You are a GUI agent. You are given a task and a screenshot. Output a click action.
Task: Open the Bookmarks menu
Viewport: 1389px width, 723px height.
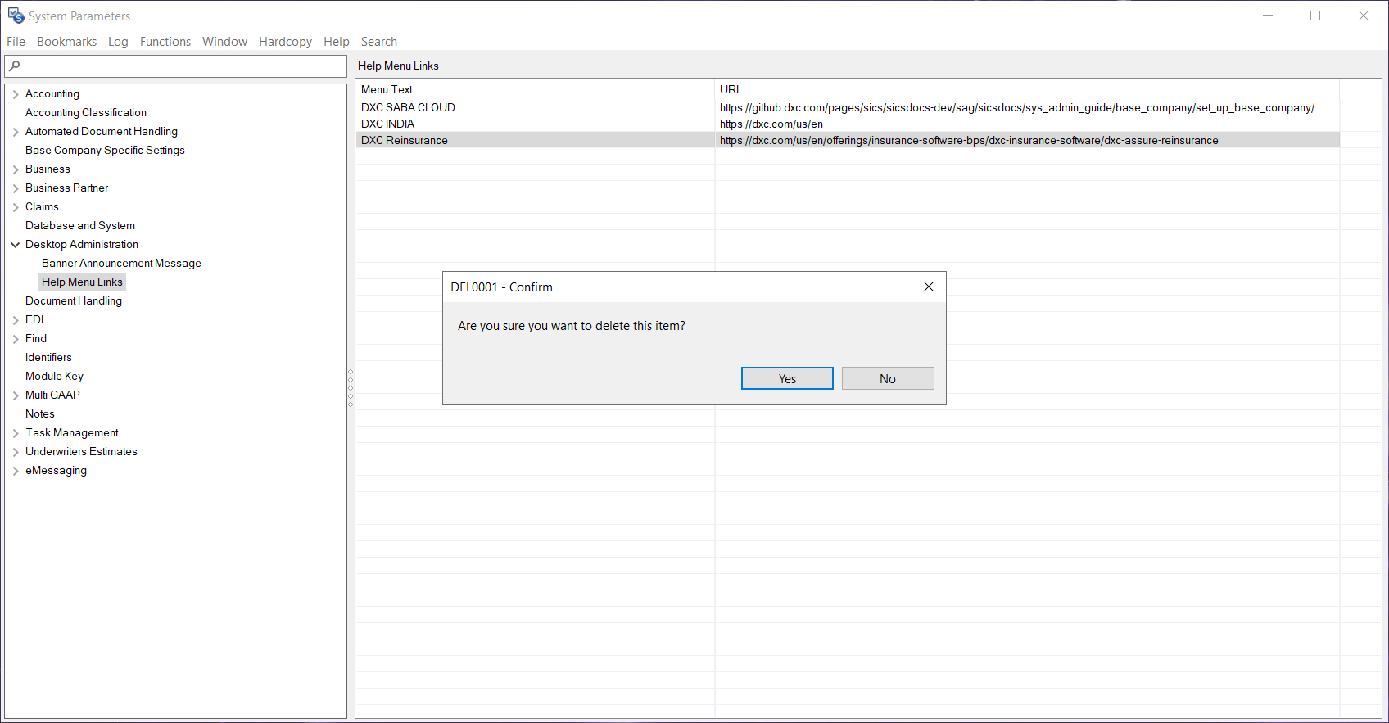point(66,42)
